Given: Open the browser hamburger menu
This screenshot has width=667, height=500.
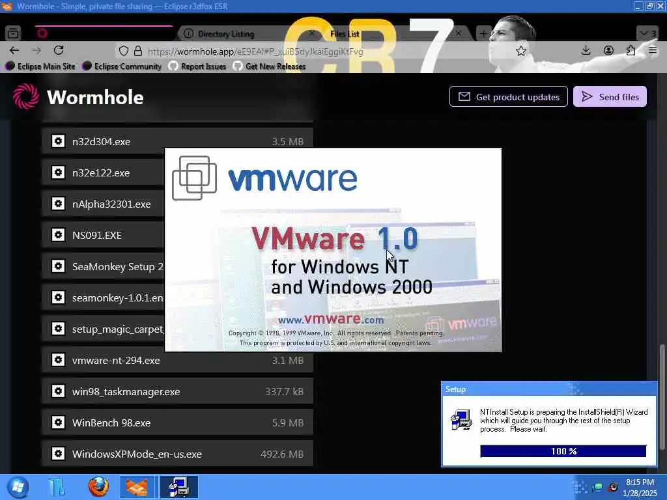Looking at the screenshot, I should coord(653,51).
